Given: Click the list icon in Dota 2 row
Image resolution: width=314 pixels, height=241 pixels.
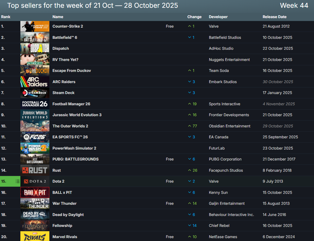Looking at the screenshot, I should tap(18, 181).
